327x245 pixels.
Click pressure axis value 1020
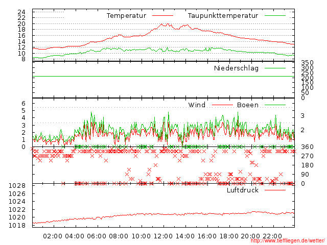coord(17,217)
